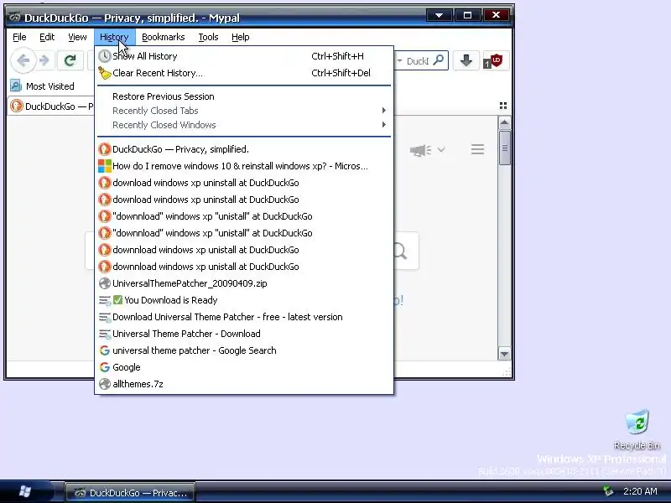Click the DuckDuckGo taskbar button
The height and width of the screenshot is (503, 671).
(130, 493)
